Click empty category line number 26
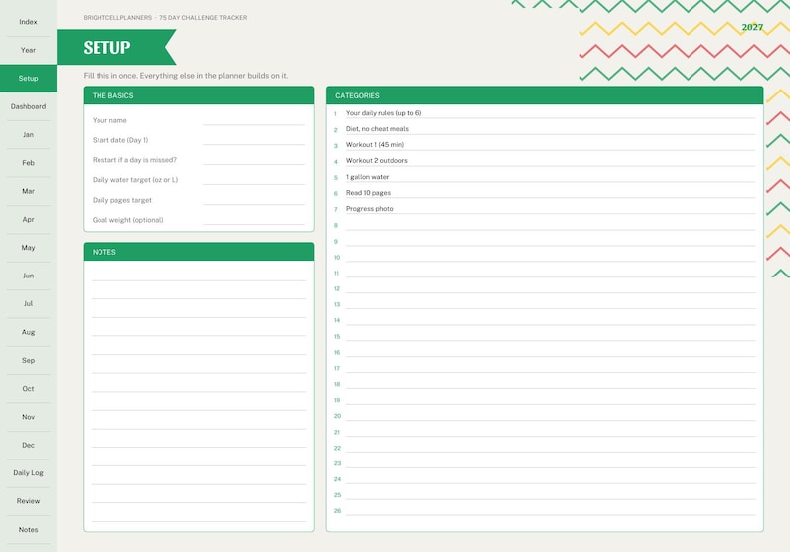The image size is (790, 552). pyautogui.click(x=544, y=510)
